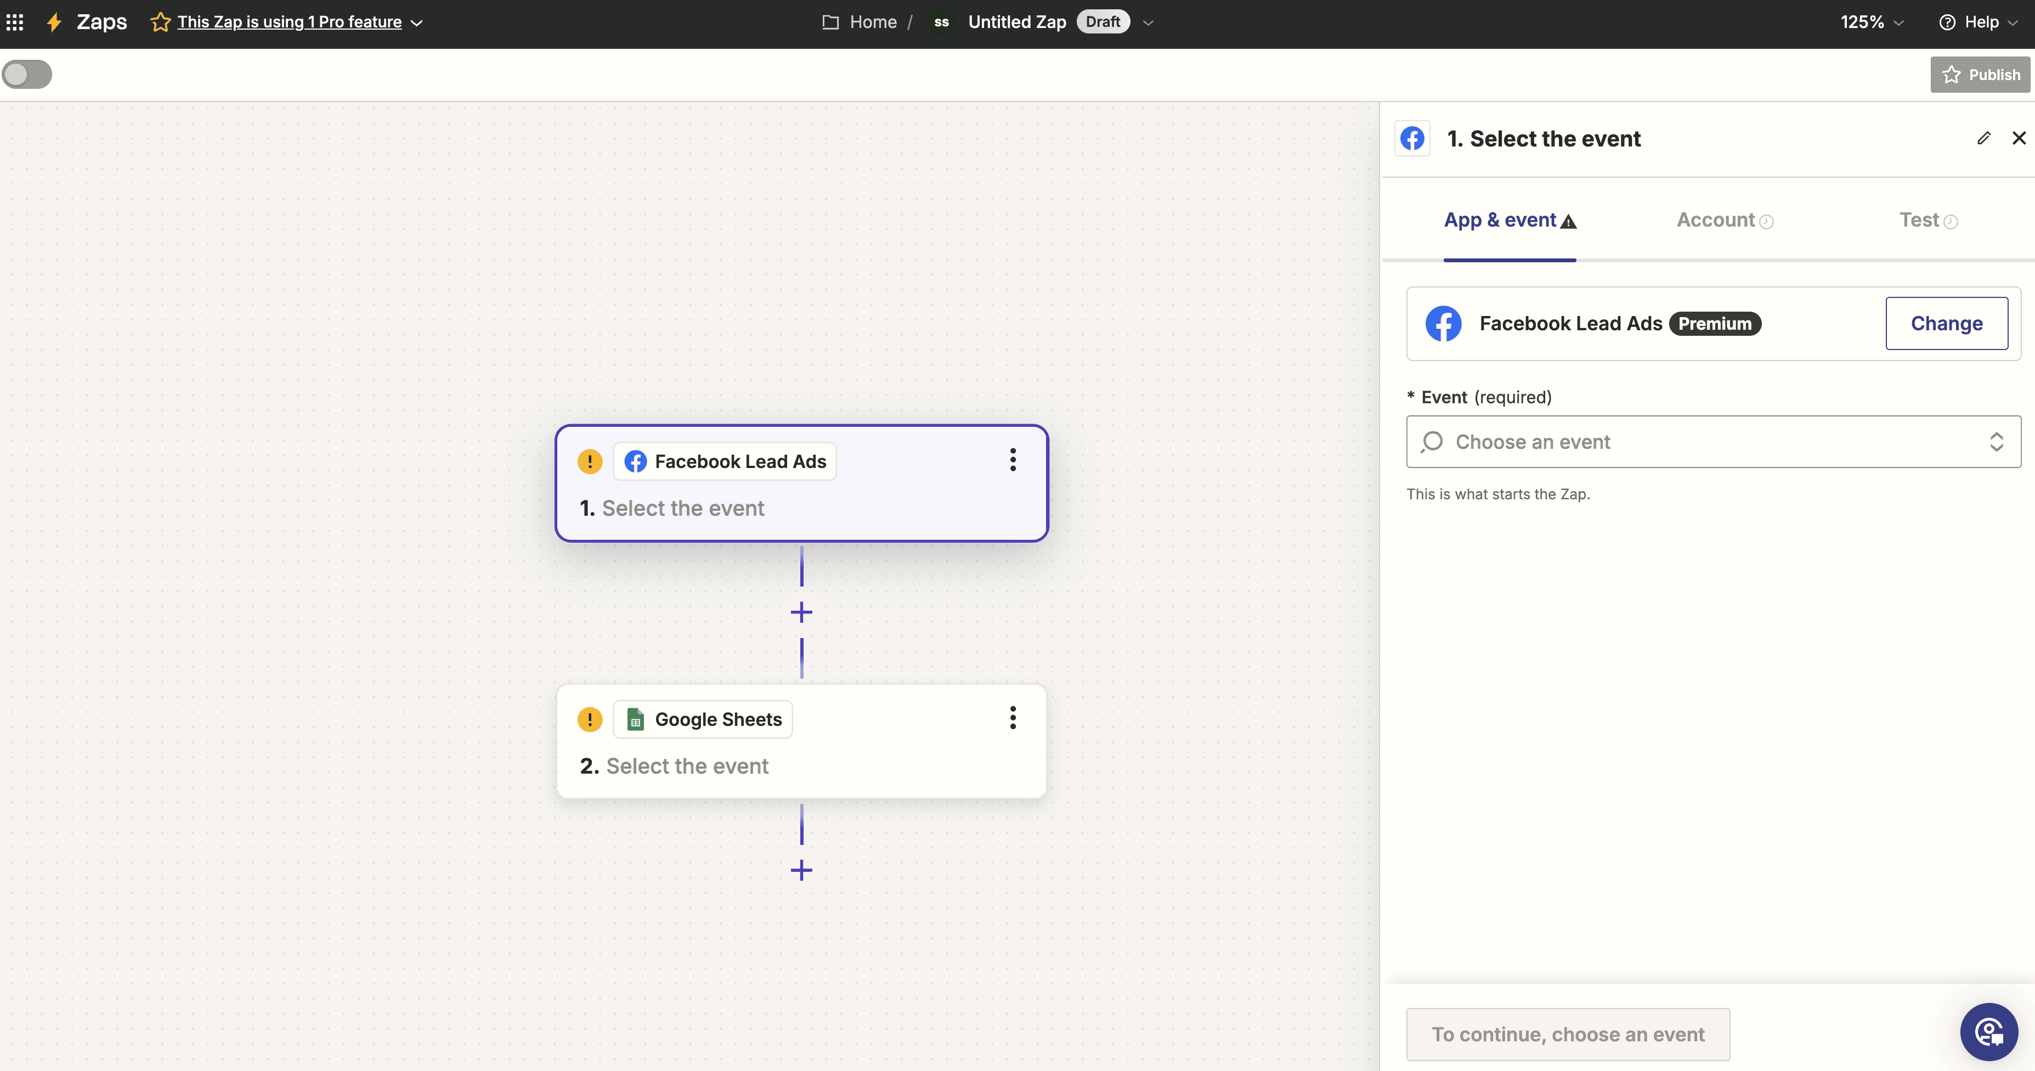Click the Premium badge

[x=1715, y=324]
